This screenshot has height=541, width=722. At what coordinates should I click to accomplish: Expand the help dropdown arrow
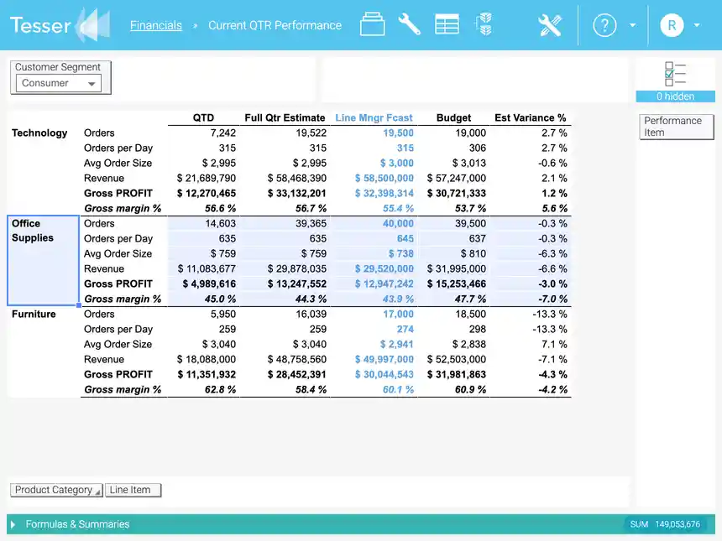coord(633,25)
